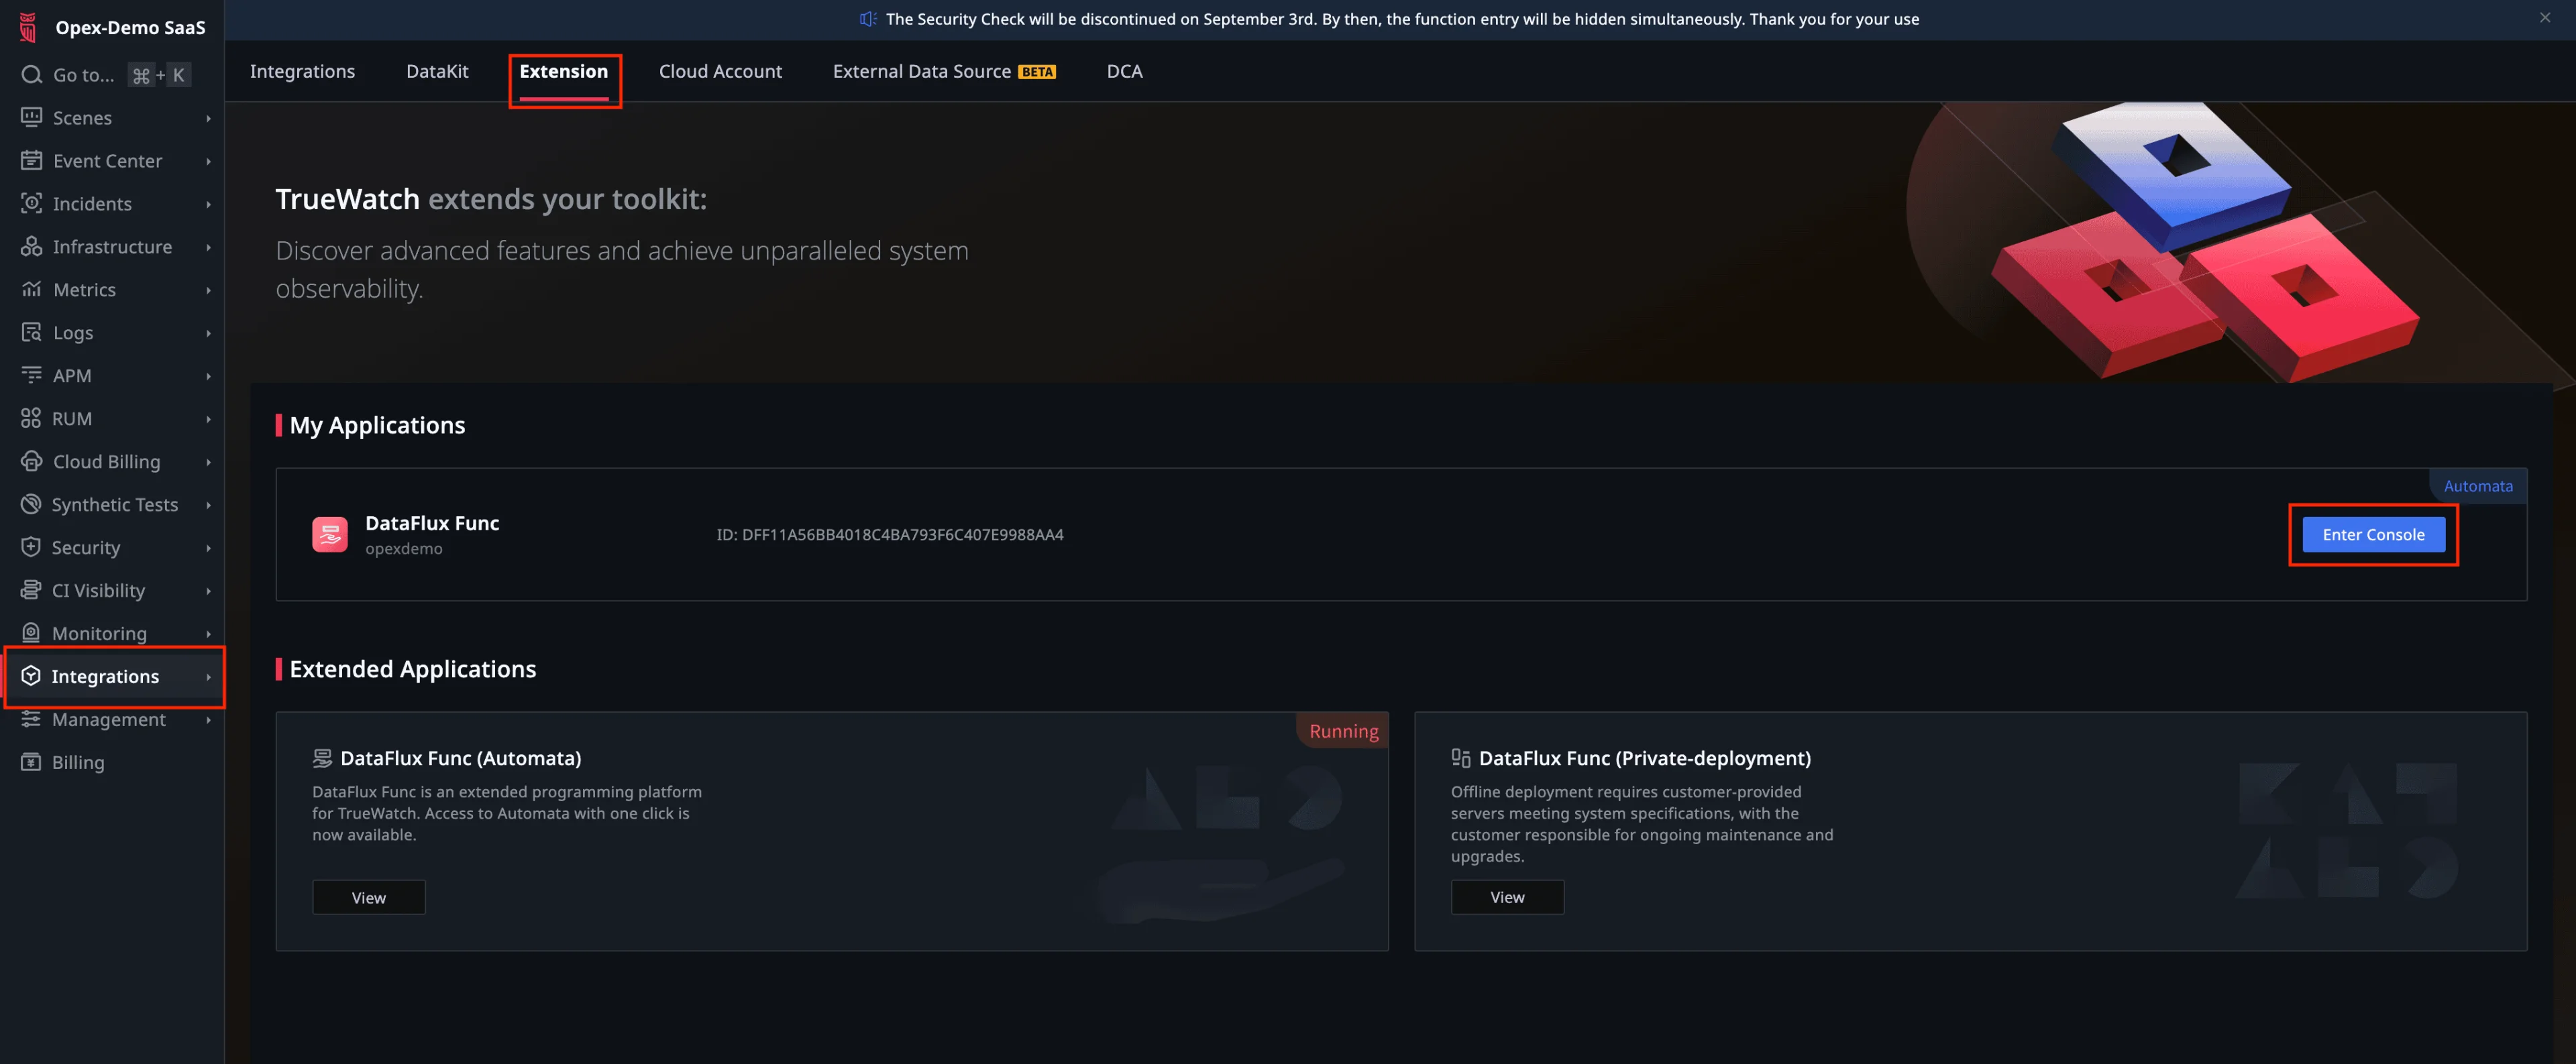The height and width of the screenshot is (1064, 2576).
Task: Click the Billing sidebar icon
Action: pyautogui.click(x=31, y=762)
